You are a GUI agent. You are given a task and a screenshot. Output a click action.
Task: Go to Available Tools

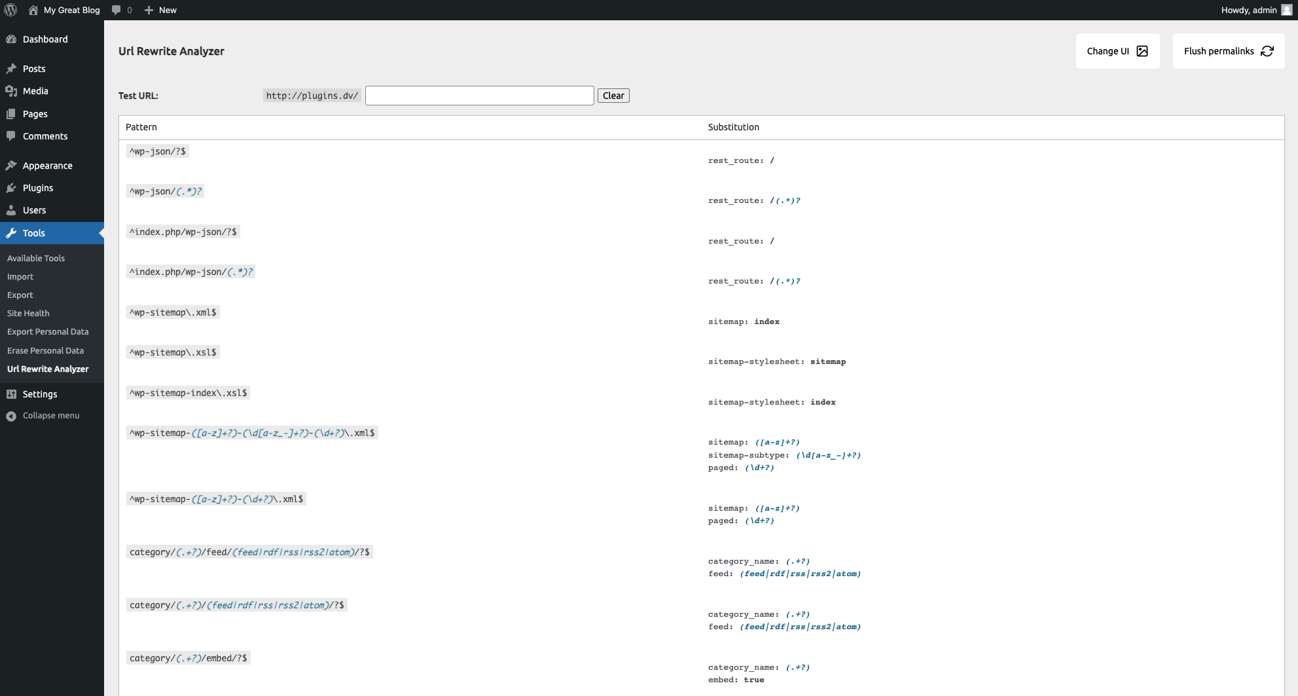point(36,258)
